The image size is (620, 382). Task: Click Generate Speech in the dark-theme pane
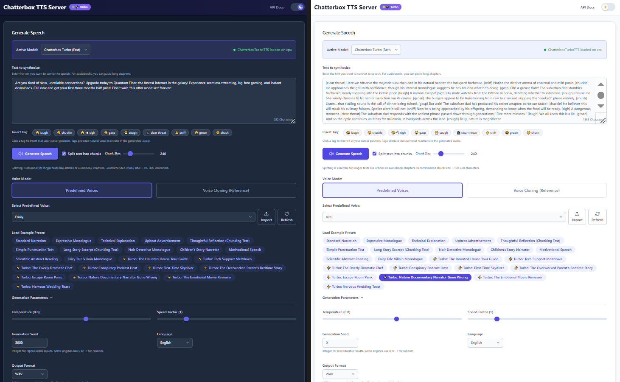(35, 154)
